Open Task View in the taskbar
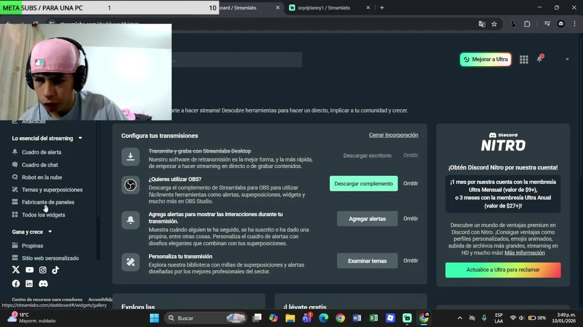This screenshot has height=327, width=583. point(257,318)
